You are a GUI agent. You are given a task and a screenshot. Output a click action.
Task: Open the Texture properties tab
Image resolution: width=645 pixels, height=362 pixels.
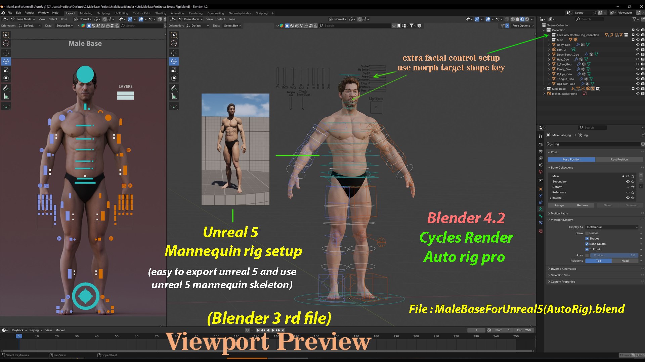tap(541, 231)
